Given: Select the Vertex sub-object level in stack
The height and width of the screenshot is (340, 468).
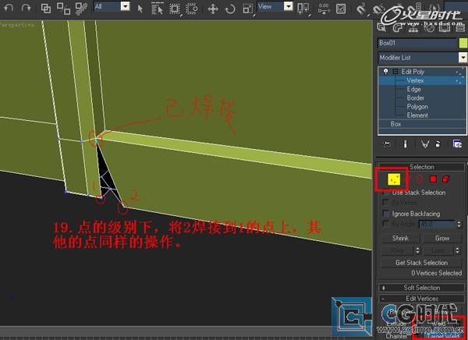Looking at the screenshot, I should (x=415, y=80).
